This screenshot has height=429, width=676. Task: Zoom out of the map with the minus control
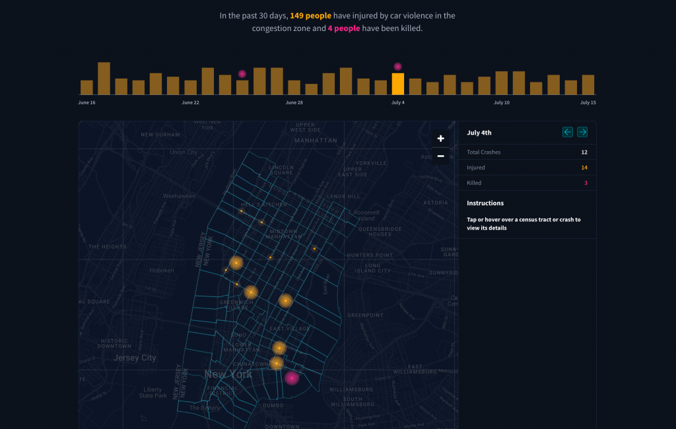click(x=440, y=156)
